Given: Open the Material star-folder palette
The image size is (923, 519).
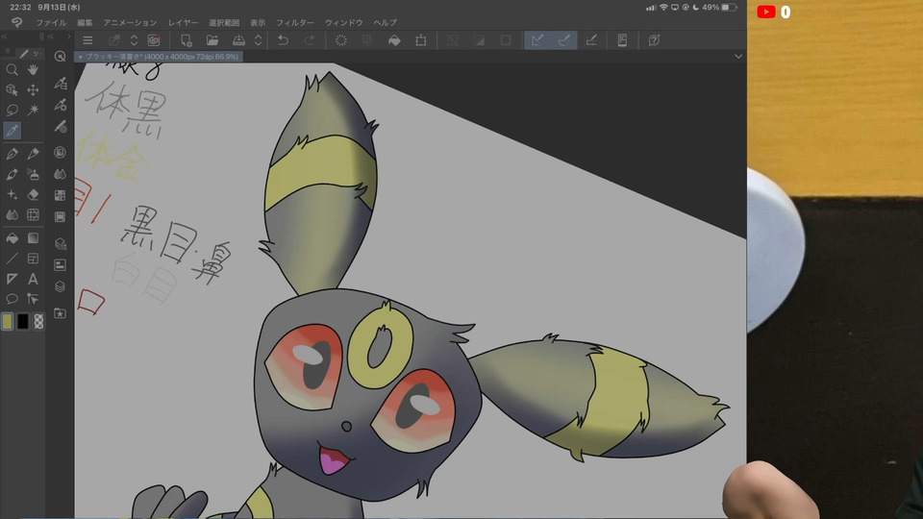Looking at the screenshot, I should click(x=60, y=313).
